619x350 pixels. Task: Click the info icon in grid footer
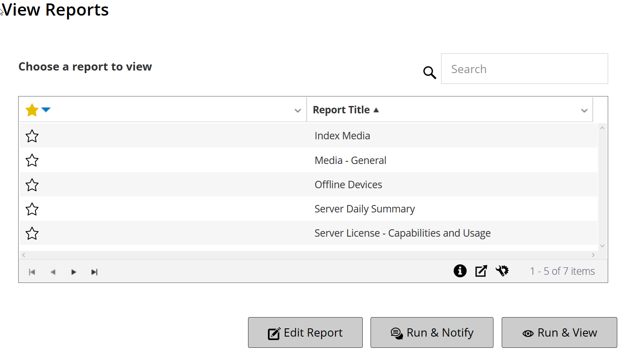coord(460,271)
